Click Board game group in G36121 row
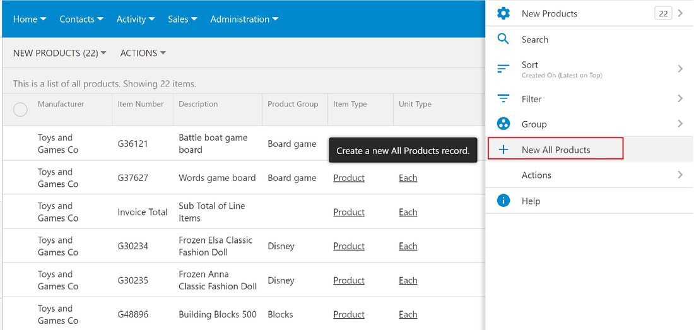 point(291,144)
